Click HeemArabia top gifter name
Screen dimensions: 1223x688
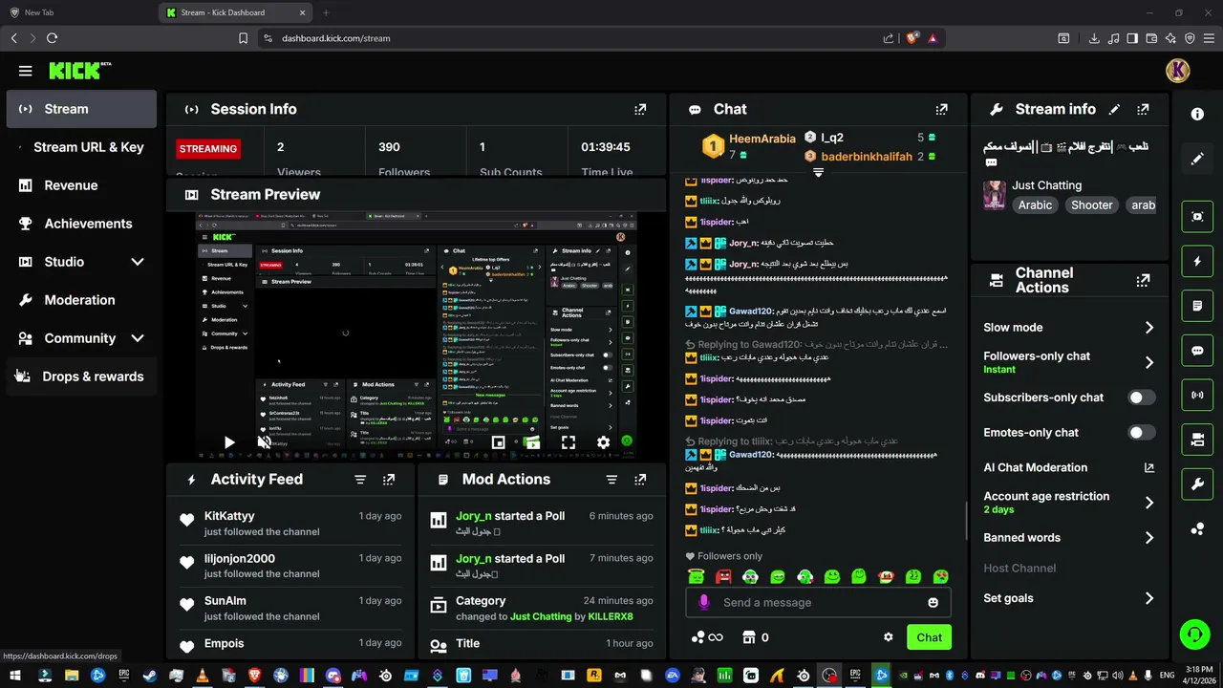pyautogui.click(x=762, y=139)
